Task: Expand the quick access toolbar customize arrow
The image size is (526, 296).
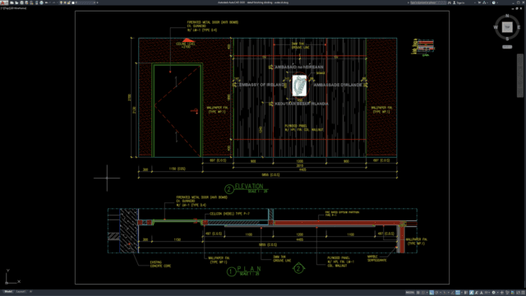Action: (x=97, y=2)
